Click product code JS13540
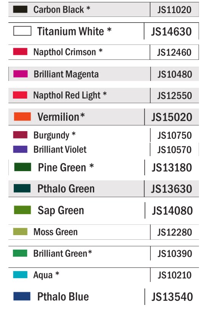This screenshot has height=318, width=207. [172, 297]
